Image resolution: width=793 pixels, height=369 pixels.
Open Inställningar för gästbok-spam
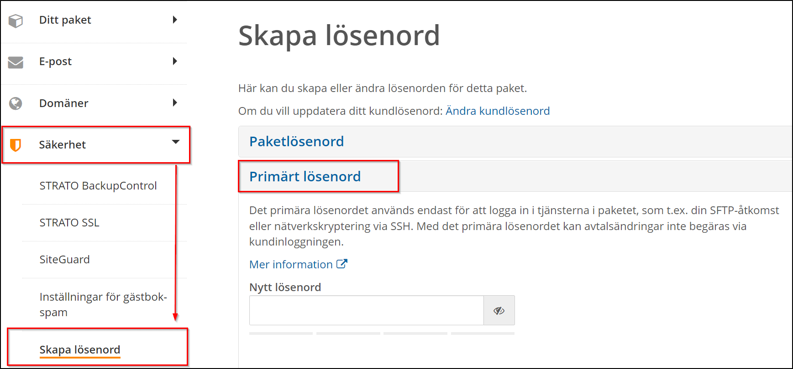click(103, 304)
